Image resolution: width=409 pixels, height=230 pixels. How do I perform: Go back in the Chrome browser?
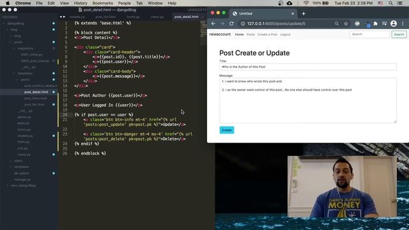tap(213, 24)
